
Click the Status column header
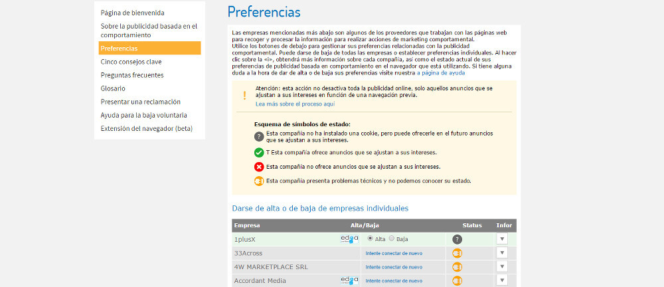click(x=472, y=225)
